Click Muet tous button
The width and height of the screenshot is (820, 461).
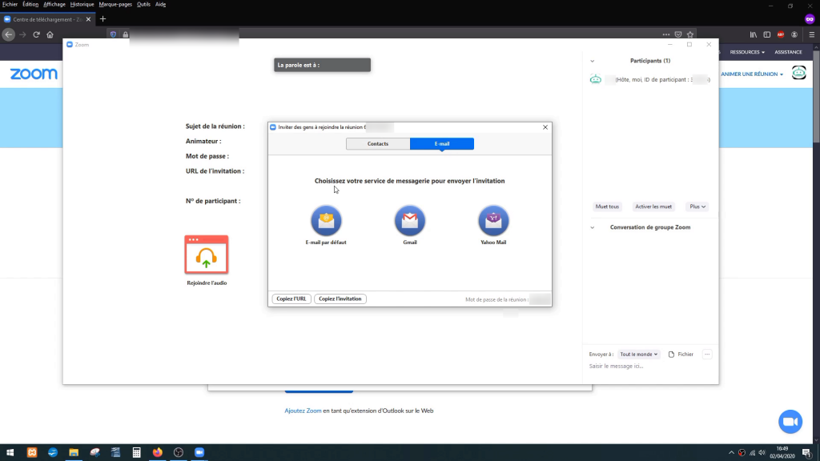click(x=607, y=206)
